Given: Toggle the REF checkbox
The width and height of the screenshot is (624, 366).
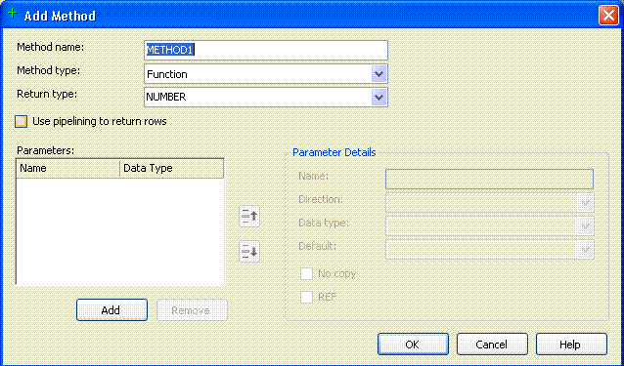Looking at the screenshot, I should (x=306, y=297).
